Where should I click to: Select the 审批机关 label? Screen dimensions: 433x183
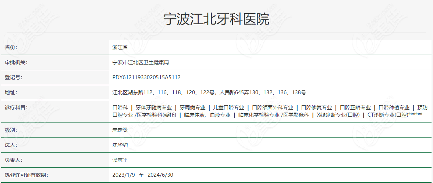click(16, 62)
